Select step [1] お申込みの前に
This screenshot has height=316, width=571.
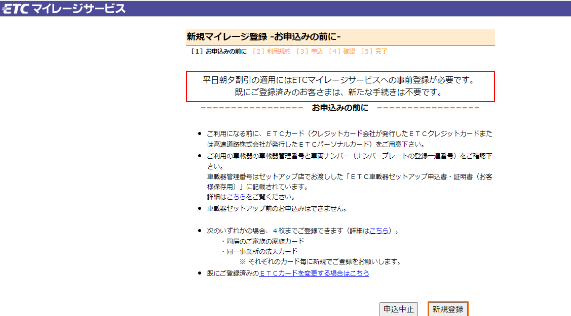pos(219,52)
